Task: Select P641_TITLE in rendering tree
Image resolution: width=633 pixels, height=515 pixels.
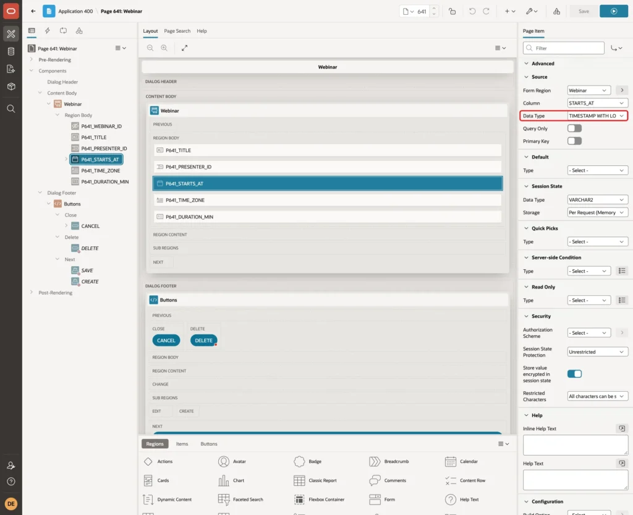Action: click(94, 137)
